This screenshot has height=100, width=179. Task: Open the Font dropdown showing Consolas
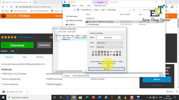tap(110, 37)
